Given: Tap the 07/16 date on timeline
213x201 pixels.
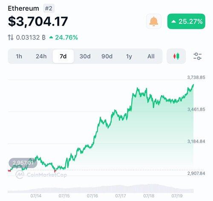Looking at the screenshot, I should pos(92,196).
